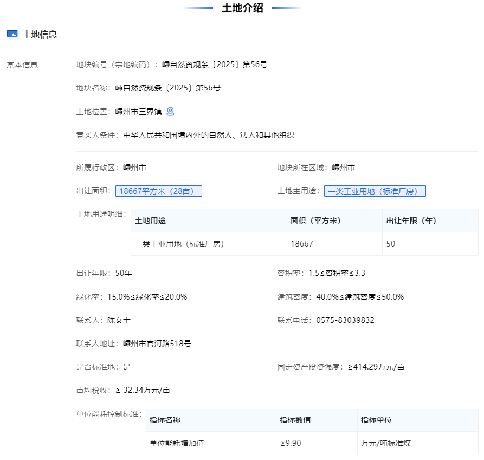Click the 指标名称 table column header
Screen dimensions: 484x460
165,420
